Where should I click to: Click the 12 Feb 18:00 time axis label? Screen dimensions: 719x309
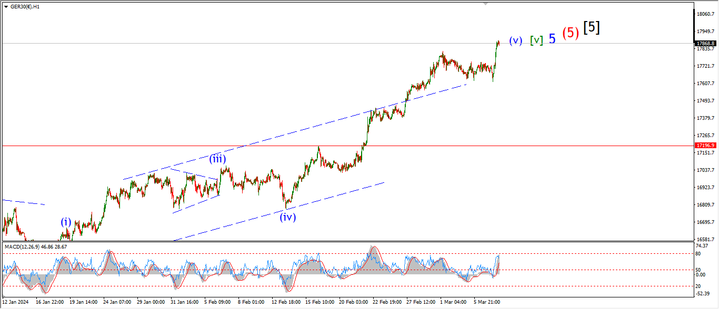(x=286, y=303)
